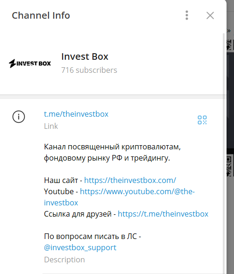The width and height of the screenshot is (234, 274).
Task: Open the t.me/theinvestbox channel link
Action: tap(76, 114)
